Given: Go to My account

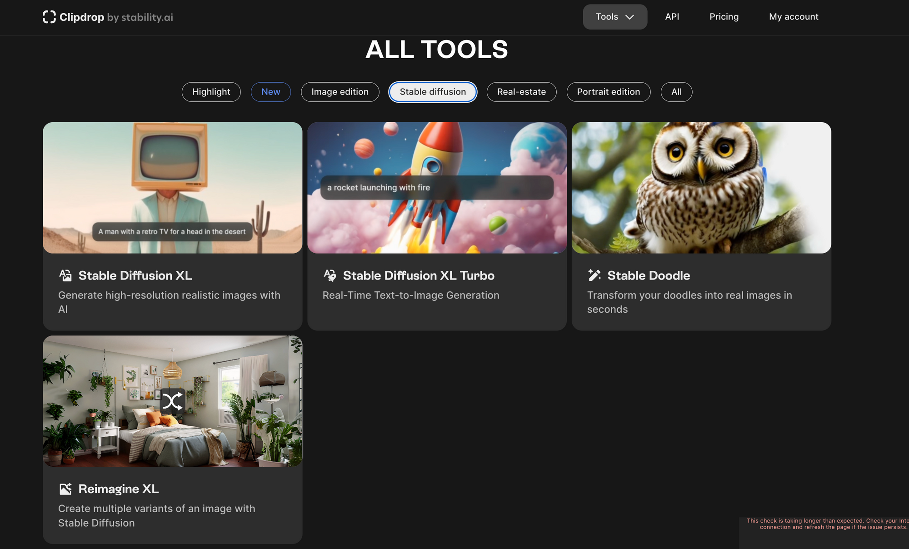Looking at the screenshot, I should click(x=794, y=17).
